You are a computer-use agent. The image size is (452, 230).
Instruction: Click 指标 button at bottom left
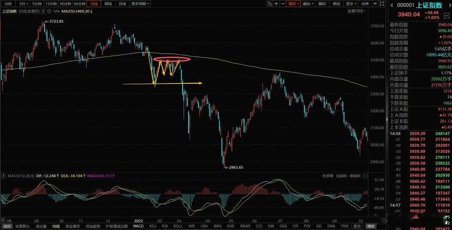pos(7,226)
